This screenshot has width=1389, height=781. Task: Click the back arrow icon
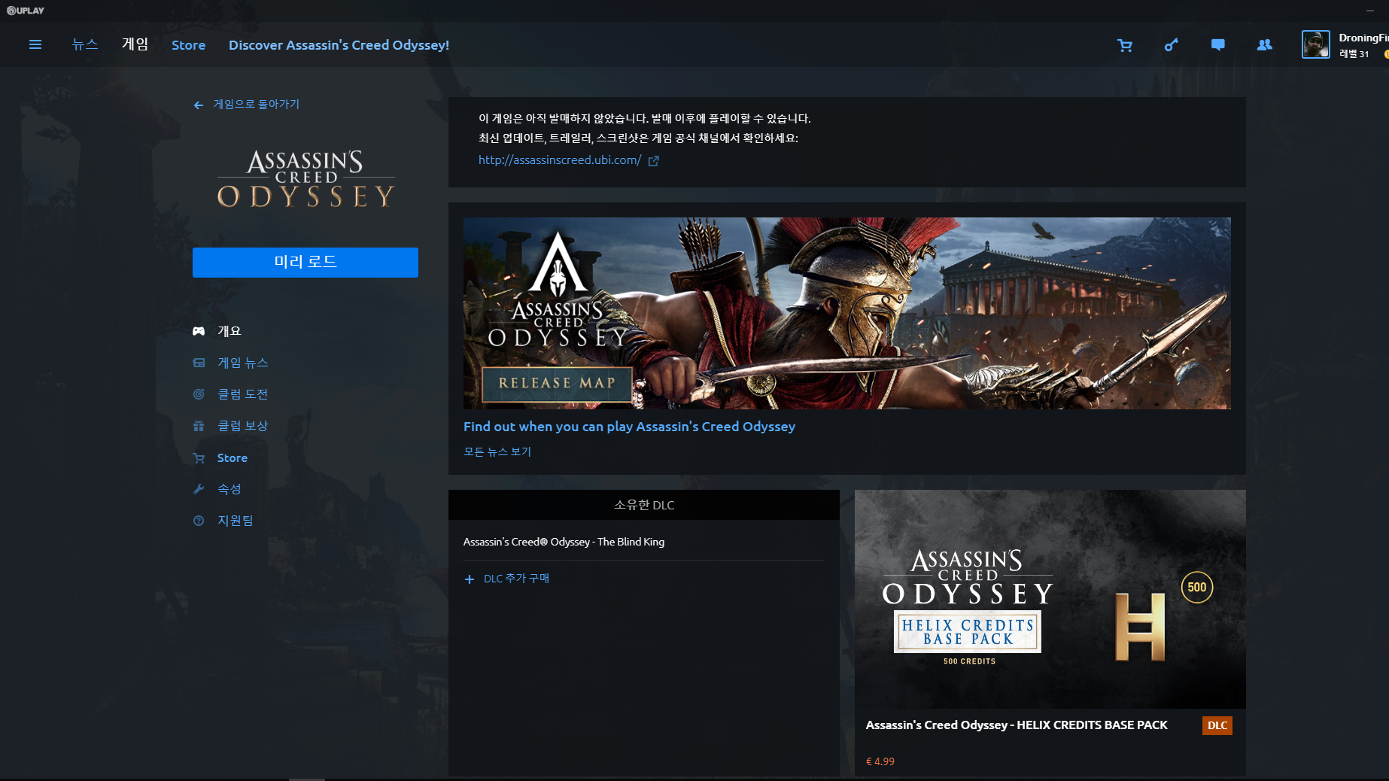point(198,105)
